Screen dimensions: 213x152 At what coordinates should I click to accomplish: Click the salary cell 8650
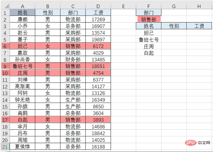[x=98, y=106]
